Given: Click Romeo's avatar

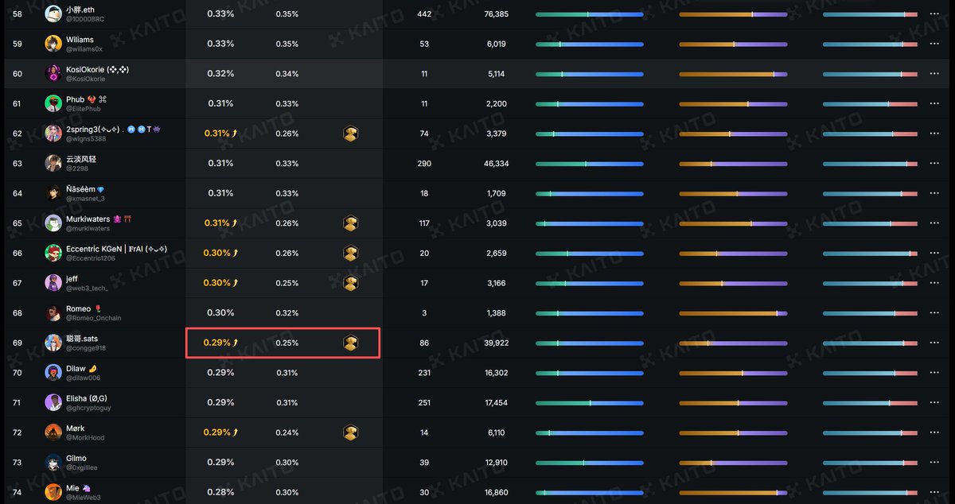Looking at the screenshot, I should 53,312.
